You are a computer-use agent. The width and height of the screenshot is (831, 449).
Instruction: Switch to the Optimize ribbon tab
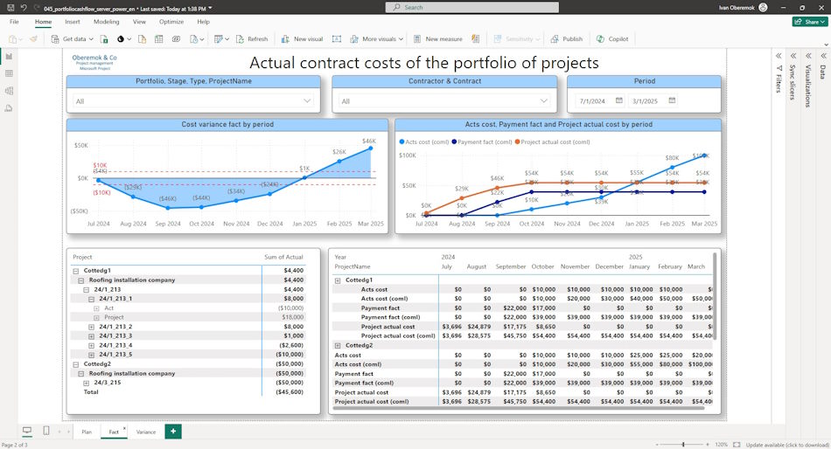click(171, 22)
